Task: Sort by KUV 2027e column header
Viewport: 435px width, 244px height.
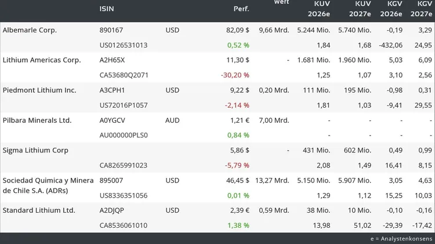Action: click(360, 9)
